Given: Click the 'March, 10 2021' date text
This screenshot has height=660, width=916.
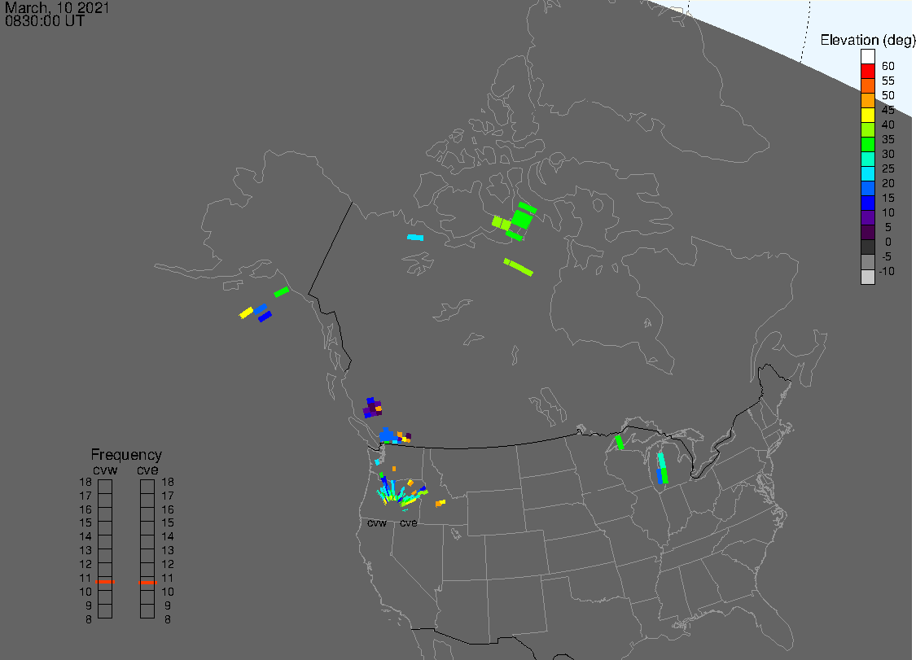Looking at the screenshot, I should point(57,8).
